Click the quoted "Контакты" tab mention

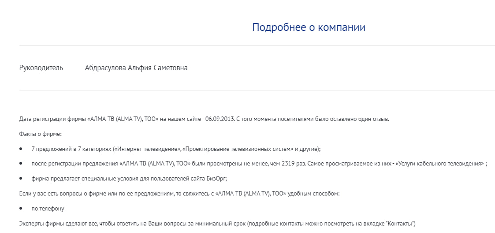[x=400, y=224]
